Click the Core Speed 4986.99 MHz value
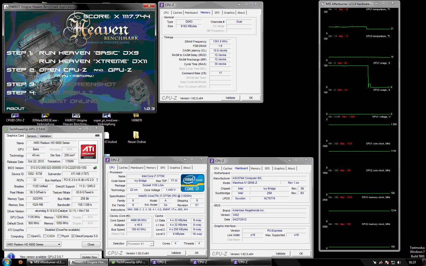Screen dimensions: 426x266 point(138,220)
